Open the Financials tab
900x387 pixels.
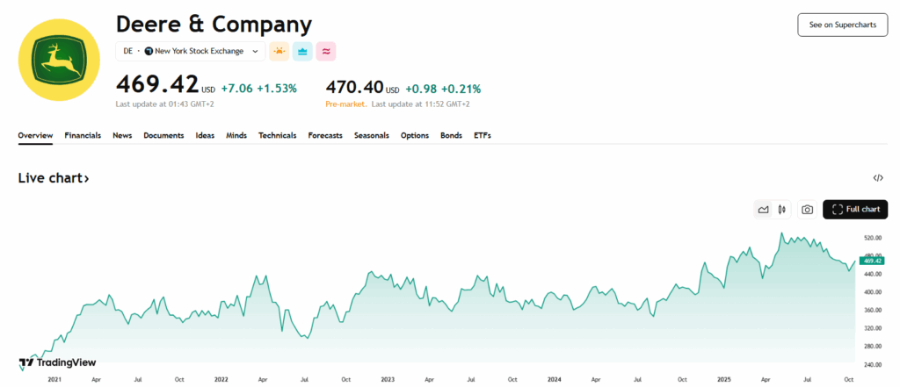pyautogui.click(x=83, y=136)
